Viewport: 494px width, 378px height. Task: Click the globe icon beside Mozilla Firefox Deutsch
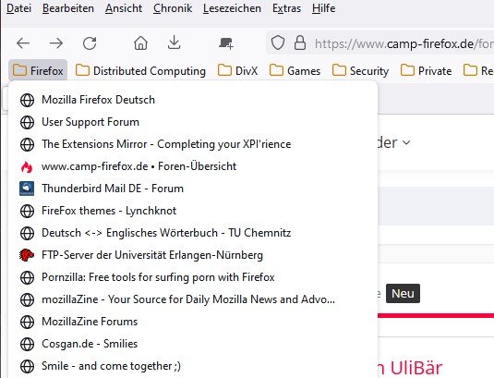click(x=27, y=100)
